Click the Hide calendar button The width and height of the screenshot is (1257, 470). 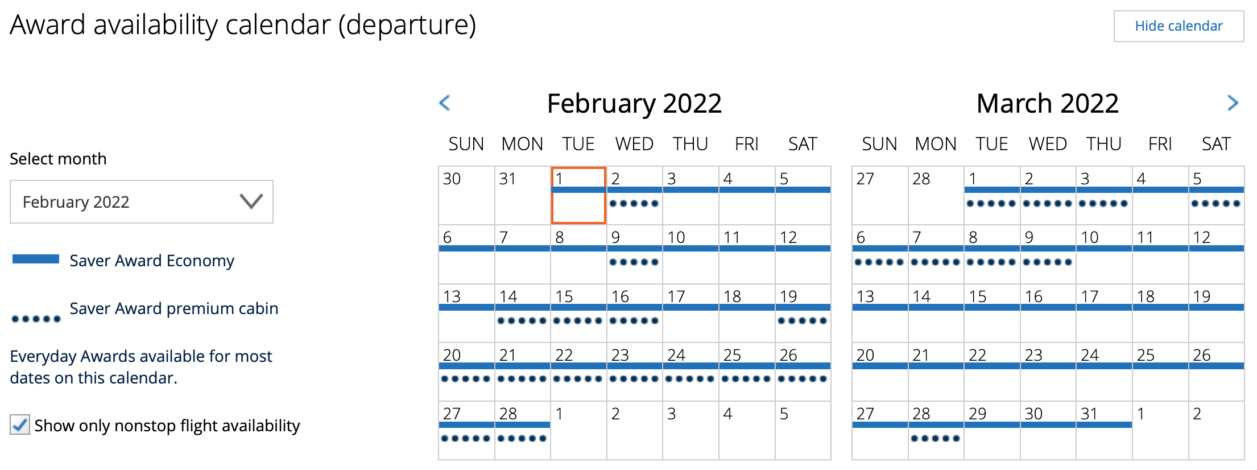point(1179,26)
